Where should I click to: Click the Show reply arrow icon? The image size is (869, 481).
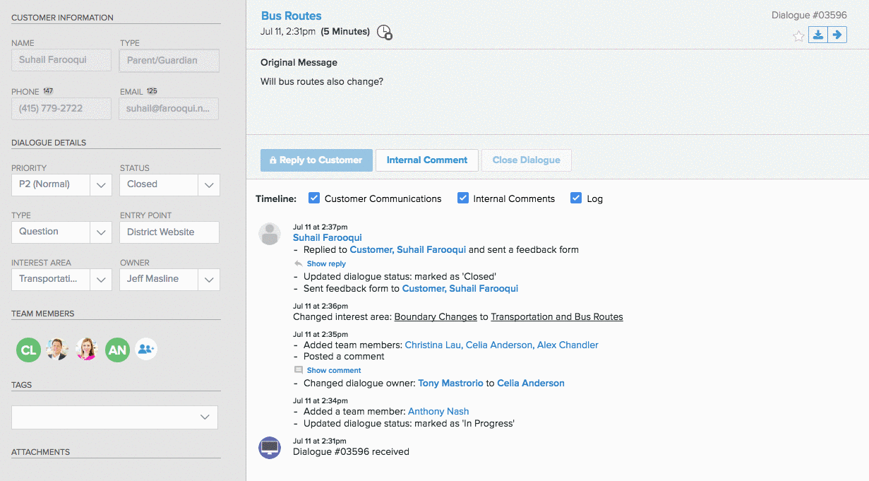coord(299,263)
